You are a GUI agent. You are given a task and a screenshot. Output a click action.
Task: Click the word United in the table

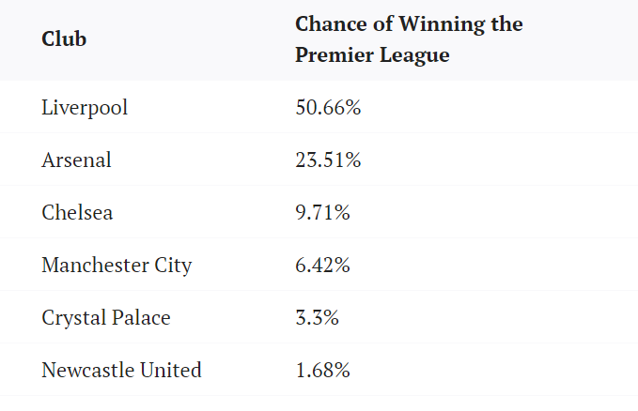coord(172,370)
